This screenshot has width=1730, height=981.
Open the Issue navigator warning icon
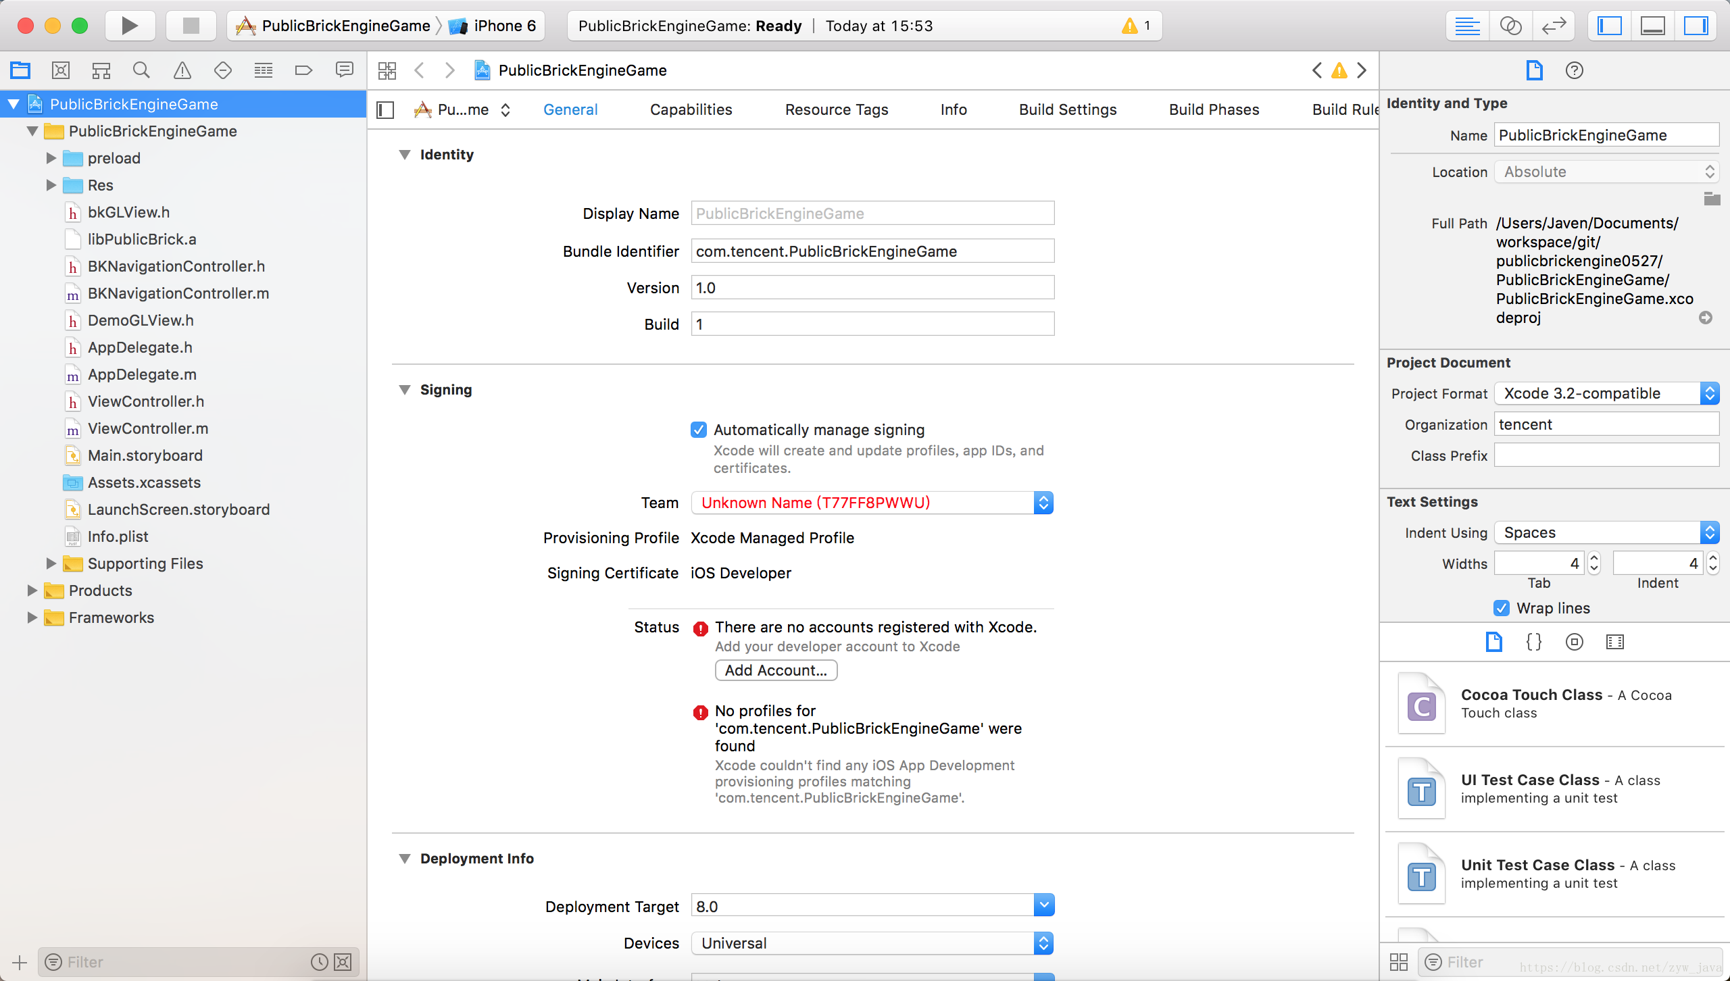coord(182,70)
